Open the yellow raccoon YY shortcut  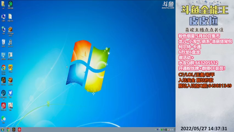[x=10, y=69]
